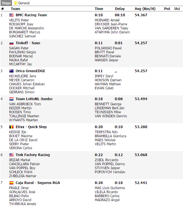Click the Russian flag beside Tinkoff - Saxo
The width and height of the screenshot is (183, 206).
(11, 43)
